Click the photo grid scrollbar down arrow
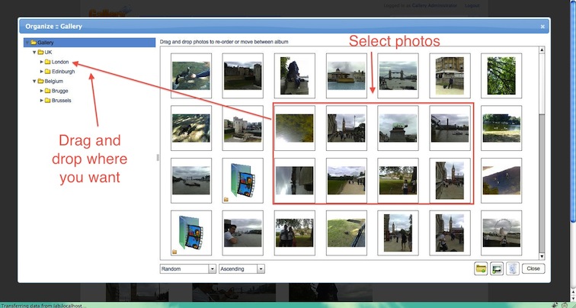576x308 pixels. [x=542, y=257]
